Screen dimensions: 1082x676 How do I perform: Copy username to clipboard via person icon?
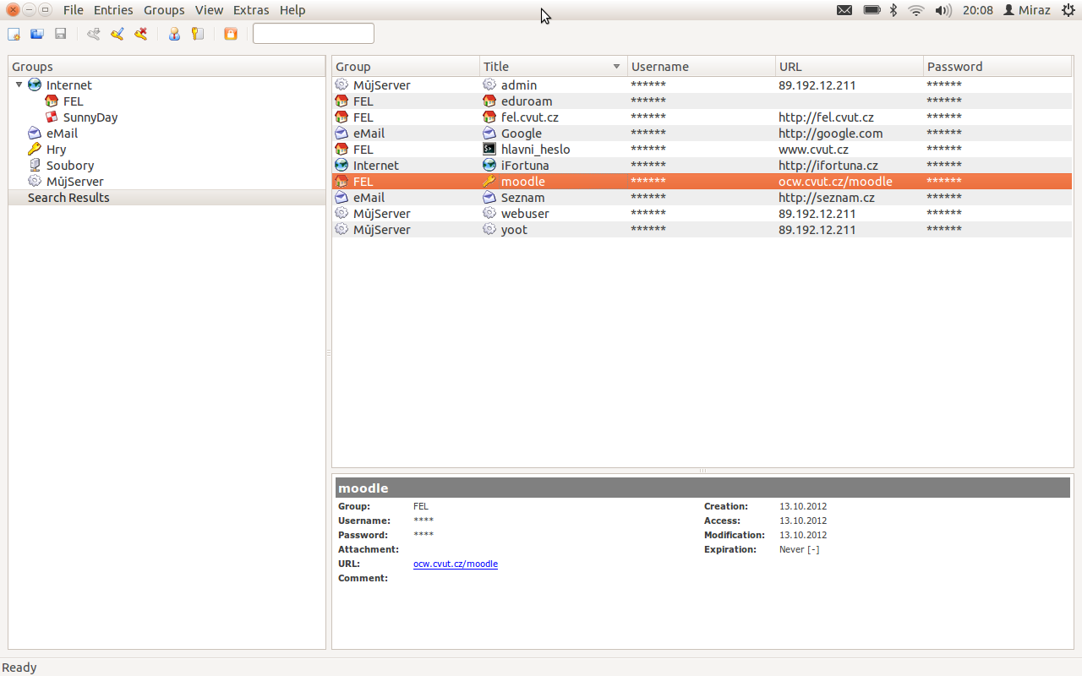pyautogui.click(x=174, y=34)
